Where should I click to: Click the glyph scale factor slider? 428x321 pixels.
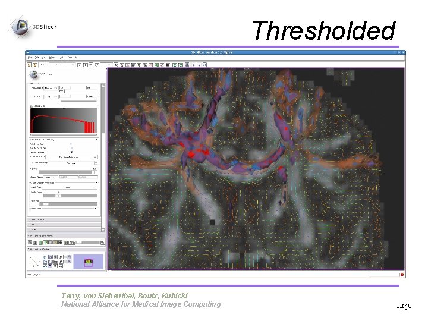pos(70,196)
